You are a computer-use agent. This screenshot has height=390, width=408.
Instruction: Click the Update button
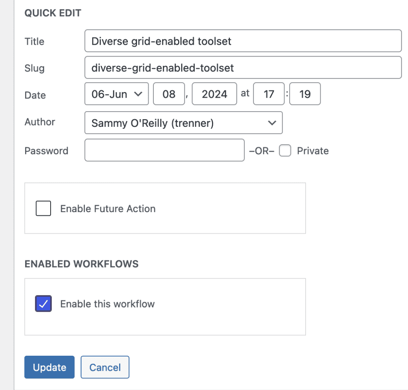click(49, 367)
